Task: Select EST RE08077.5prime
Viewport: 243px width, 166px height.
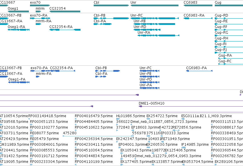Action: pyautogui.click(x=32, y=136)
